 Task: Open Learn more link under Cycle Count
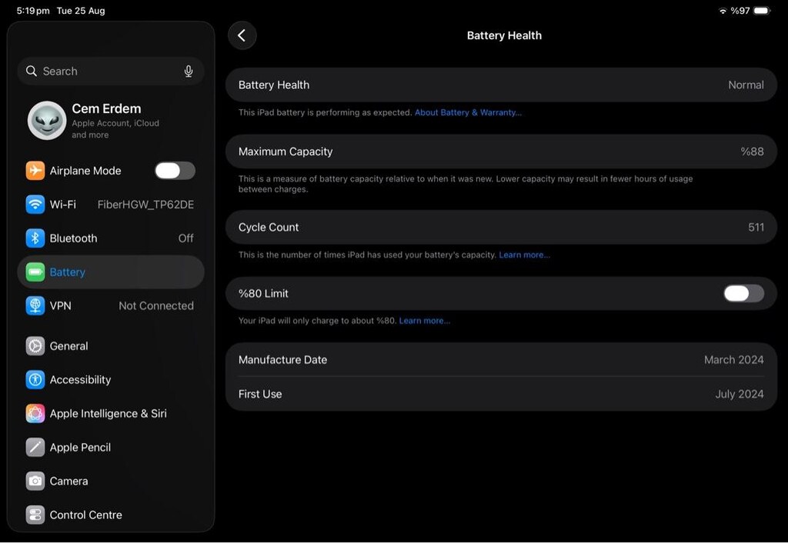[524, 255]
